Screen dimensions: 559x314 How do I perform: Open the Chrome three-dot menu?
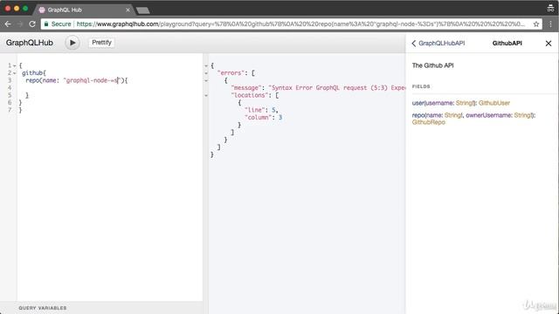[551, 24]
